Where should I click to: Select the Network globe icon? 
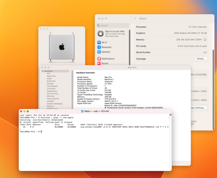99,52
